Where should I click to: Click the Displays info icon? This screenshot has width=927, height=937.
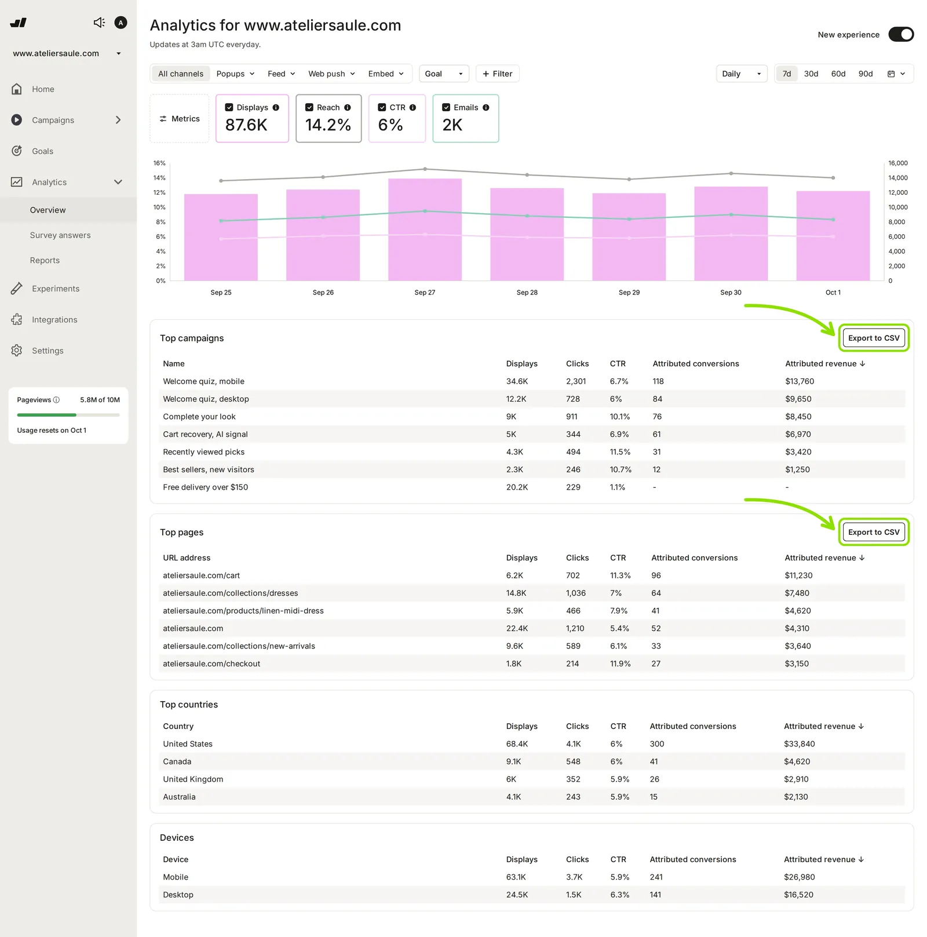(276, 107)
